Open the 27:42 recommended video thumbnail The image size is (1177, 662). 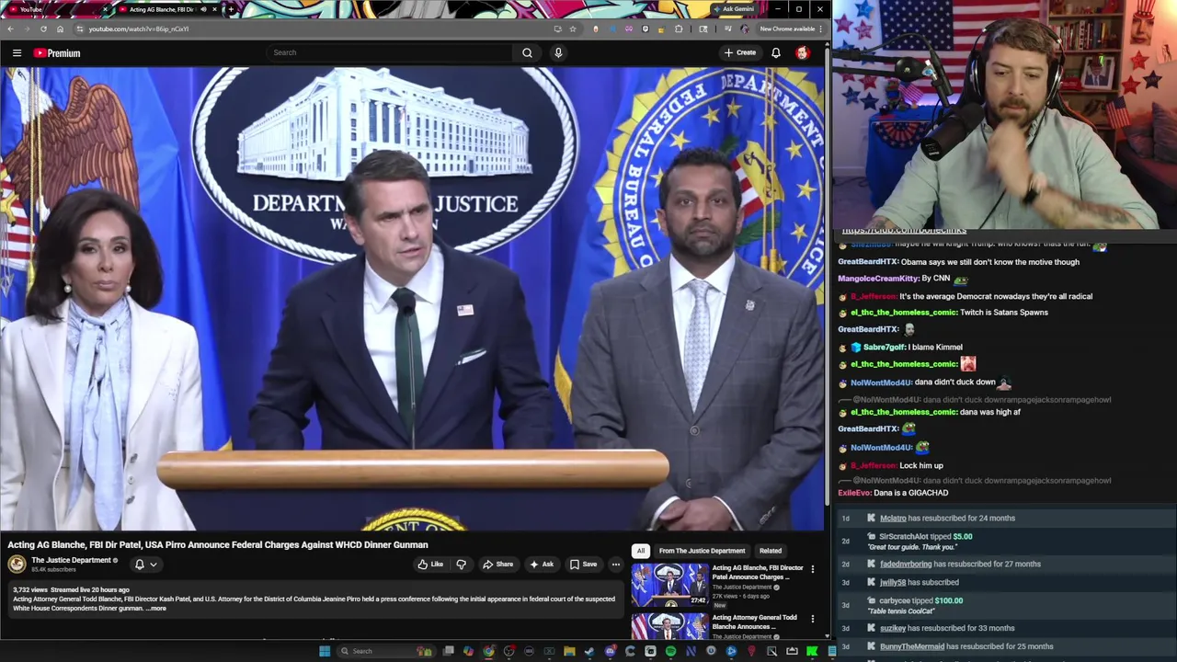(669, 586)
